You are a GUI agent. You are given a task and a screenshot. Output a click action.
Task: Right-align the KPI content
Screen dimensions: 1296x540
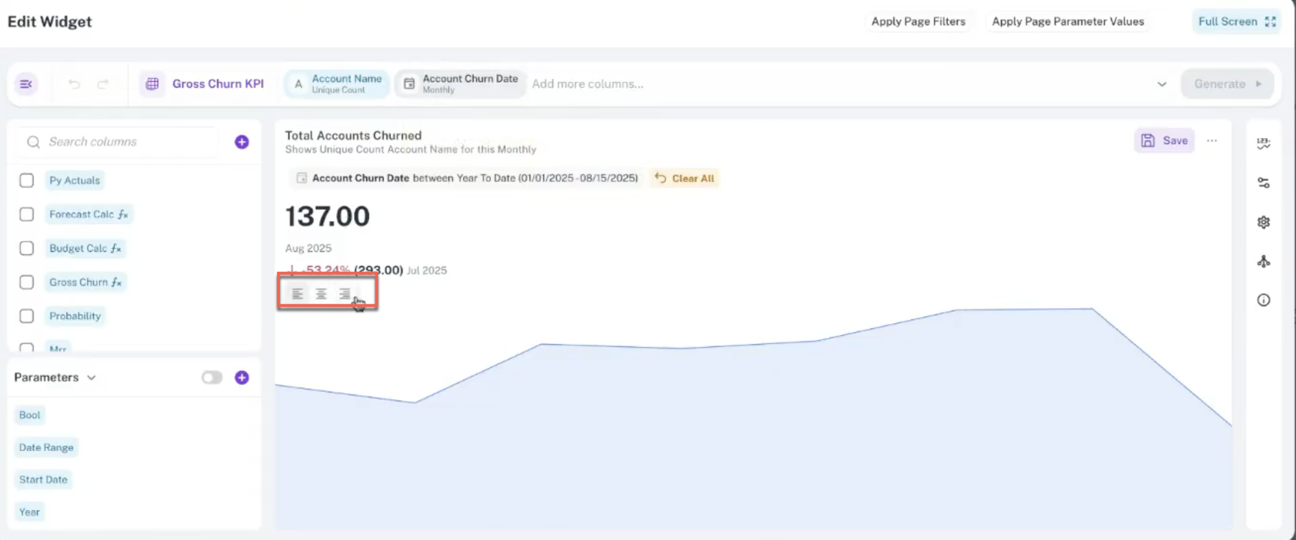pyautogui.click(x=345, y=294)
